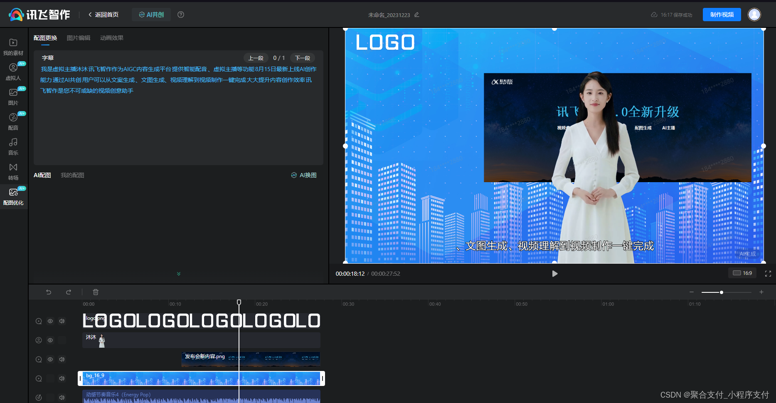Open the 图片 (images) sidebar panel
Viewport: 776px width, 403px height.
13,97
